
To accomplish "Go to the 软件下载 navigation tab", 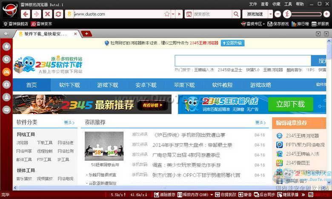I will point(69,85).
